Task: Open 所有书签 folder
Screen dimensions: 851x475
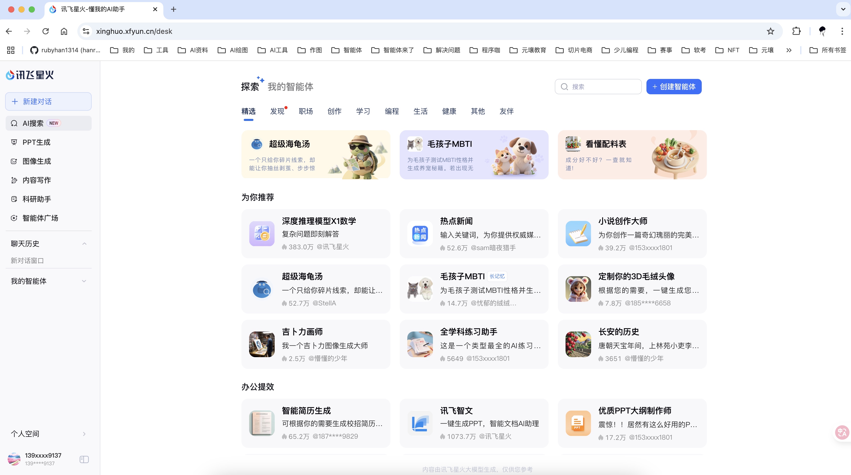Action: tap(828, 50)
